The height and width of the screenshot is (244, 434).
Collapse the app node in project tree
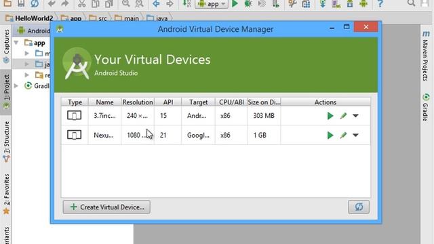click(x=16, y=43)
